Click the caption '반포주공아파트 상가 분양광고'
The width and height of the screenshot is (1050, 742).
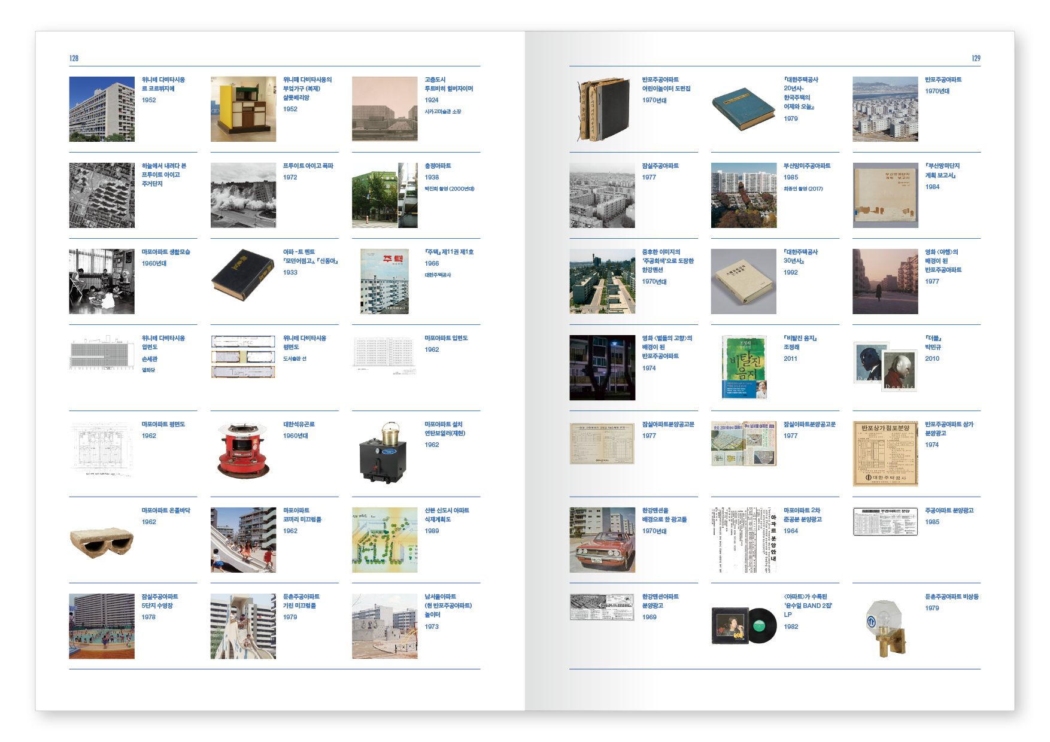[x=949, y=428]
